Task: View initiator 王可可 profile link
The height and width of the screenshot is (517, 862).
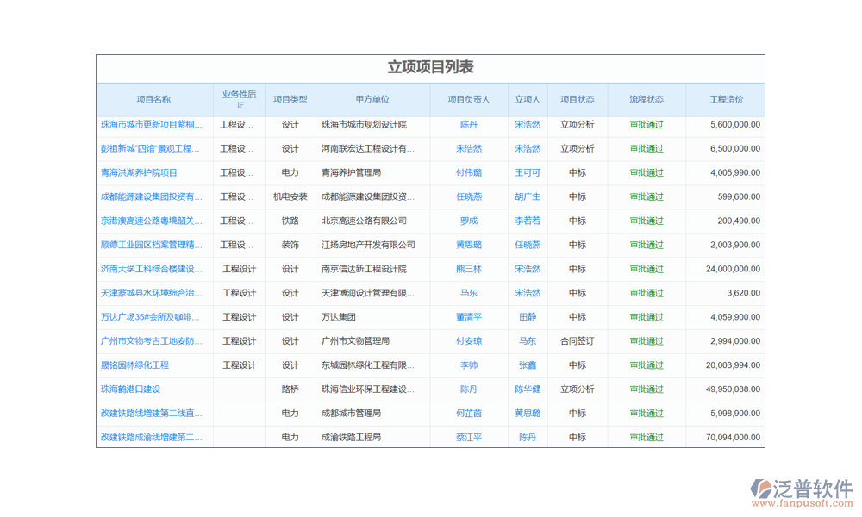Action: [528, 172]
